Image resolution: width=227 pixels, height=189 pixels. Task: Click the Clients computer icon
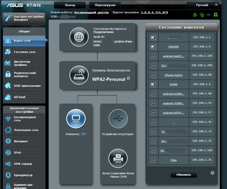pyautogui.click(x=76, y=118)
